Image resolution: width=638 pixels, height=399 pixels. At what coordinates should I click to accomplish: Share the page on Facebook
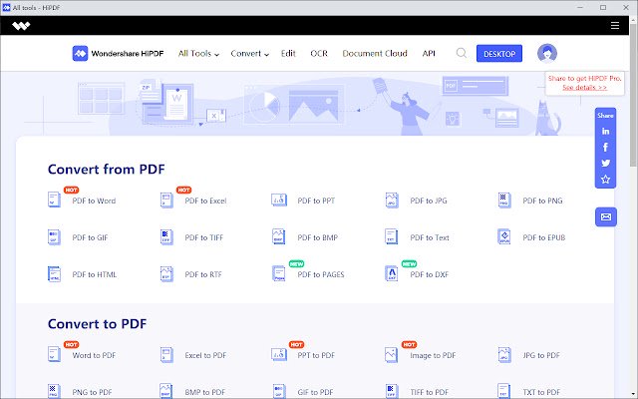pos(605,147)
